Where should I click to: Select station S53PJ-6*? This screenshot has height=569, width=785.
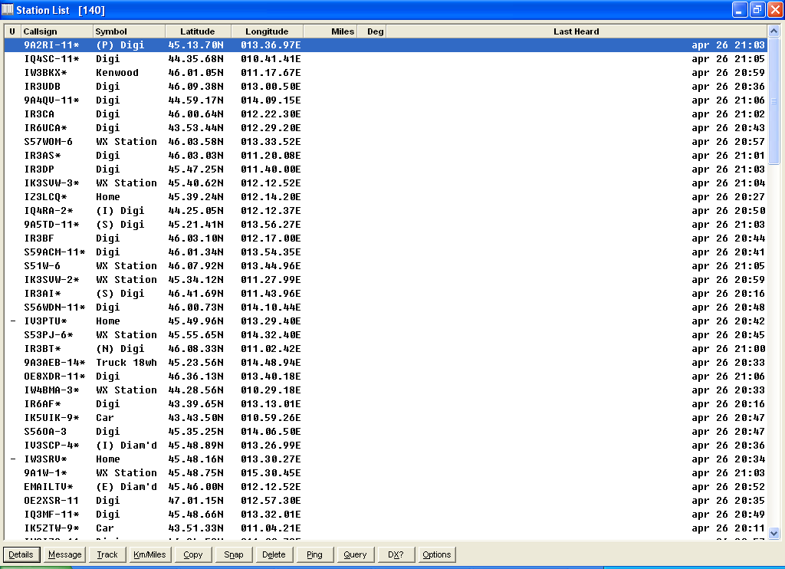tap(386, 335)
